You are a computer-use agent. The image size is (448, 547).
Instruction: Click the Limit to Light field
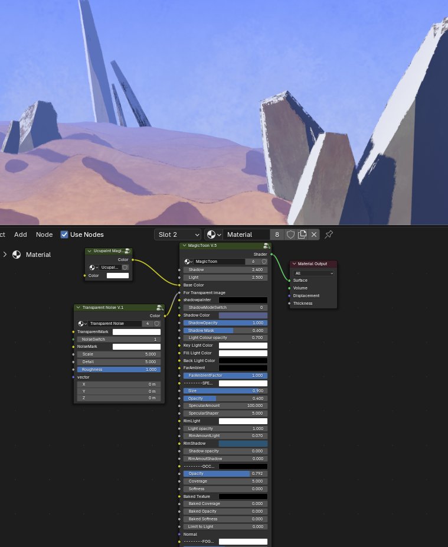225,527
